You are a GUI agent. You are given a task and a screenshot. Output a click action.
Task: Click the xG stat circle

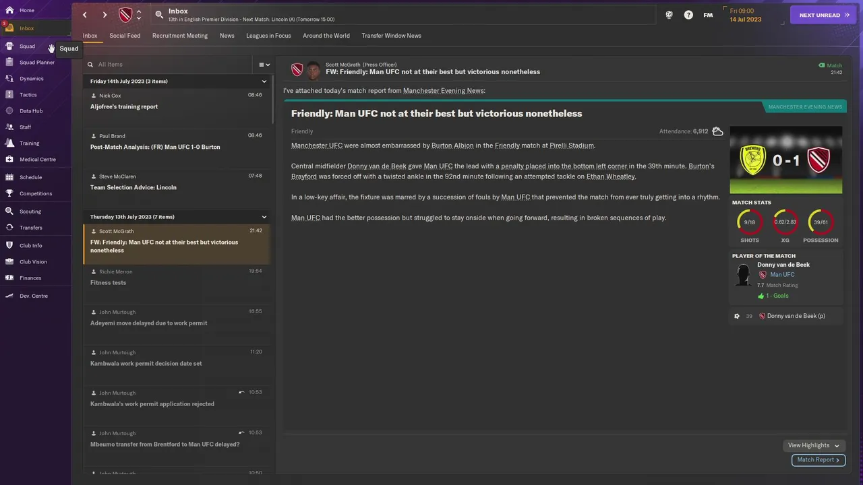coord(785,222)
